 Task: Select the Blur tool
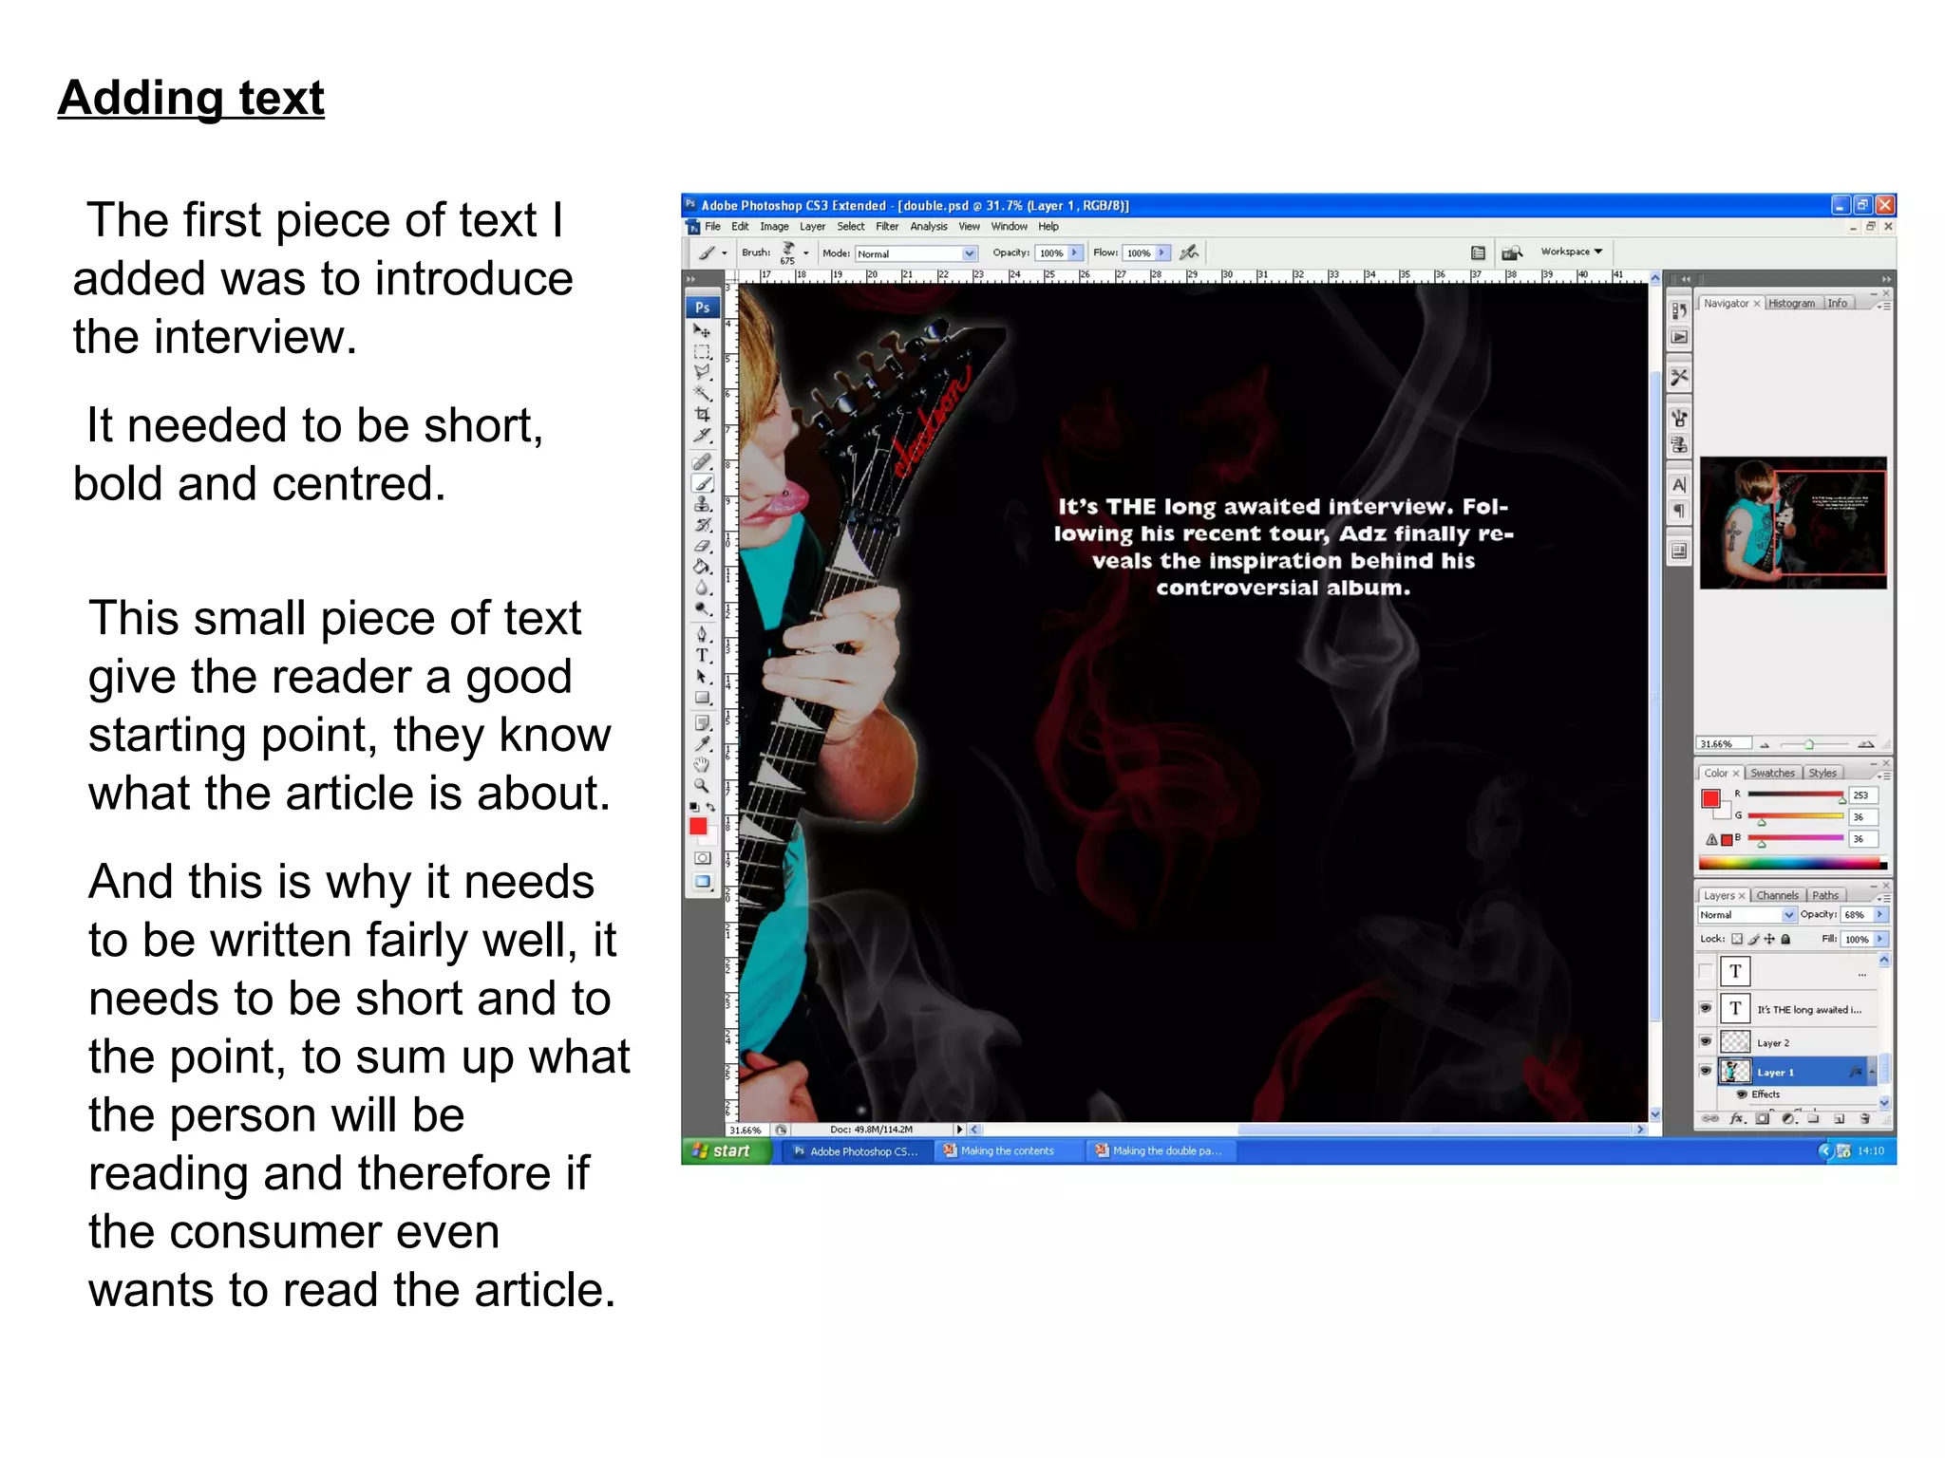point(702,588)
